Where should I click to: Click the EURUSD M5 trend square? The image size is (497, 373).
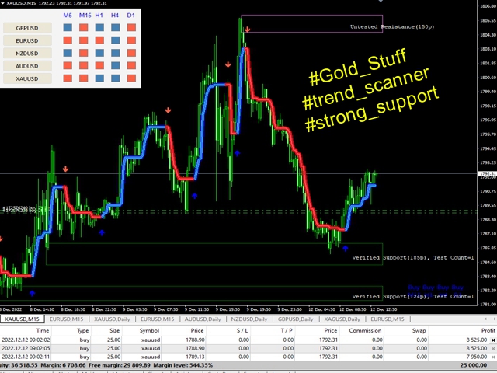[68, 40]
